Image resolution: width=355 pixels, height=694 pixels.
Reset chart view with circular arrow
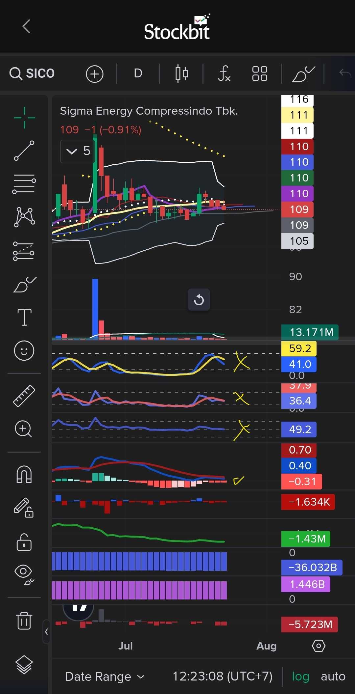(x=199, y=300)
